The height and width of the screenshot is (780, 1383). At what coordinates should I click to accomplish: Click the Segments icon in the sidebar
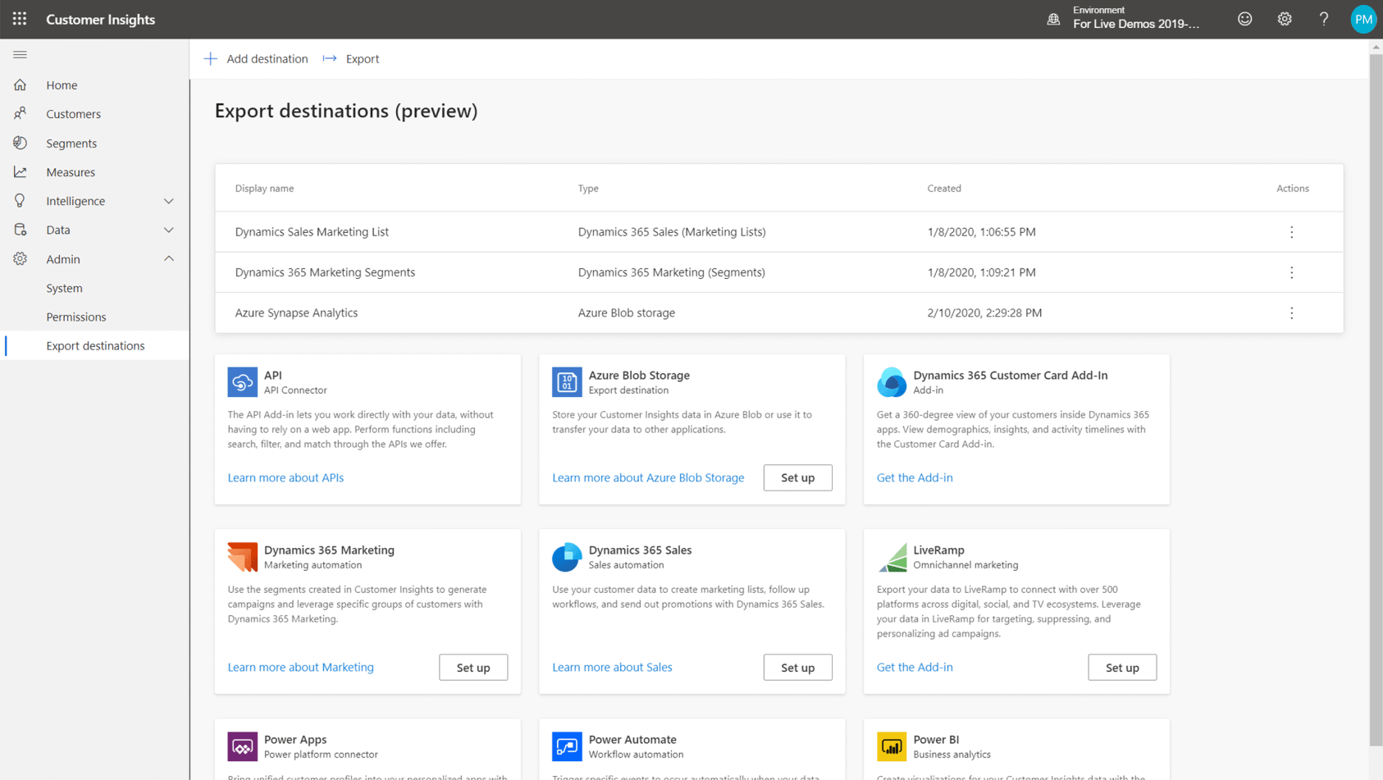22,143
